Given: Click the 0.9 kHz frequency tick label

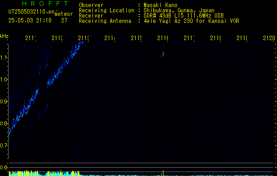Looking at the screenshot, I should coord(4,101).
